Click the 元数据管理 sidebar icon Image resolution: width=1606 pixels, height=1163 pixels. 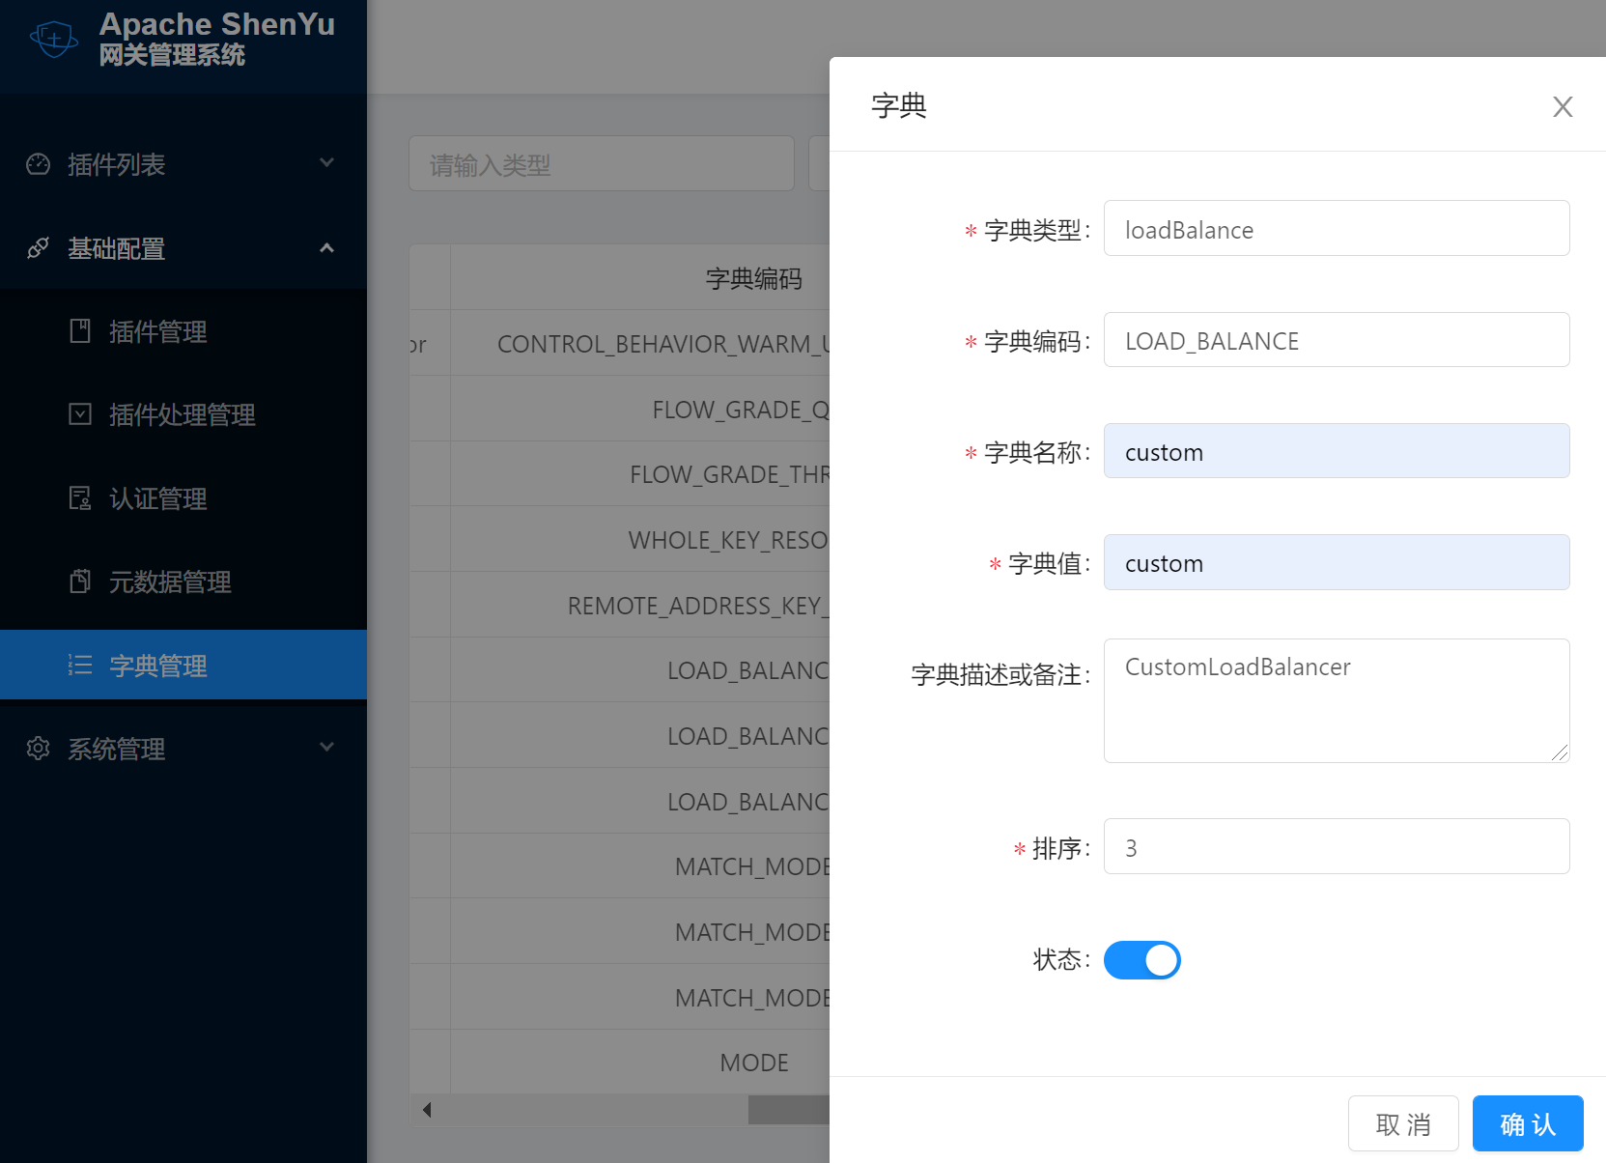pos(80,581)
